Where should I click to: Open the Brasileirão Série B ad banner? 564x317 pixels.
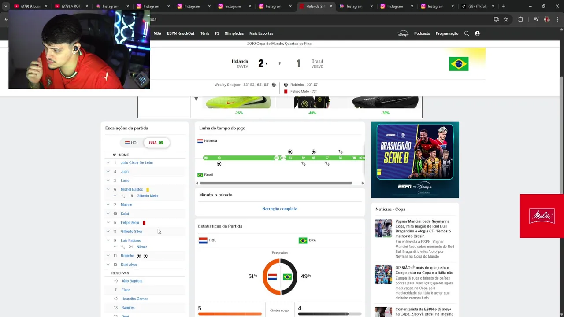point(415,160)
